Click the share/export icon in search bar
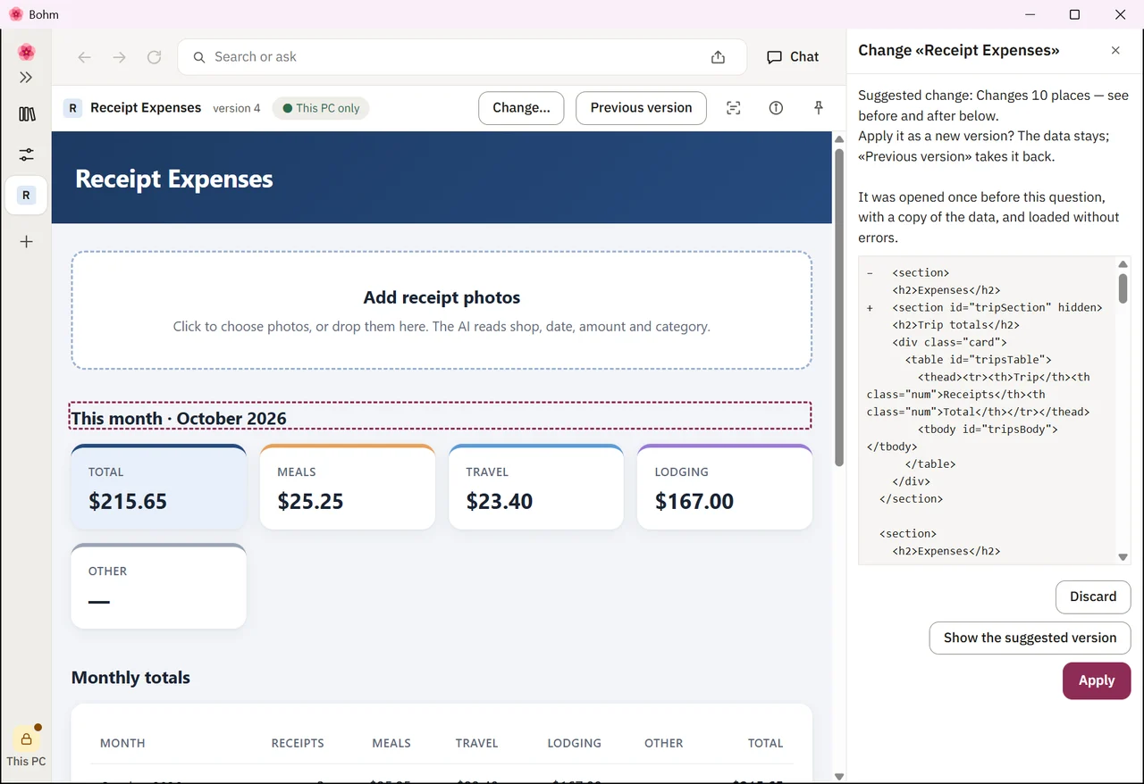Image resolution: width=1144 pixels, height=784 pixels. click(x=718, y=57)
